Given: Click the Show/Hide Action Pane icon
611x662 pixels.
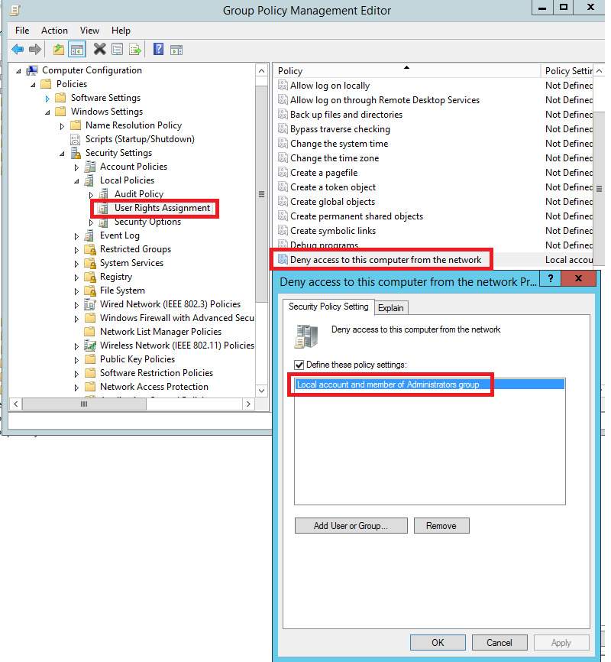Looking at the screenshot, I should (x=176, y=50).
